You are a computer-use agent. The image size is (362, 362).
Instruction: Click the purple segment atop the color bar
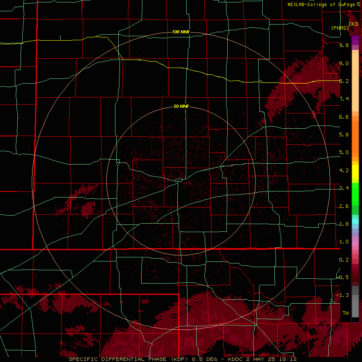coord(355,40)
